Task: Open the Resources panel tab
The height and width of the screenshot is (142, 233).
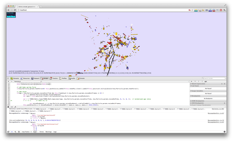Action: point(25,78)
